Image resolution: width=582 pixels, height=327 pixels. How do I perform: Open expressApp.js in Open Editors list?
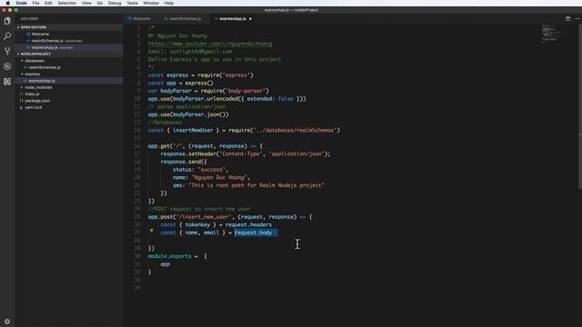pyautogui.click(x=45, y=47)
